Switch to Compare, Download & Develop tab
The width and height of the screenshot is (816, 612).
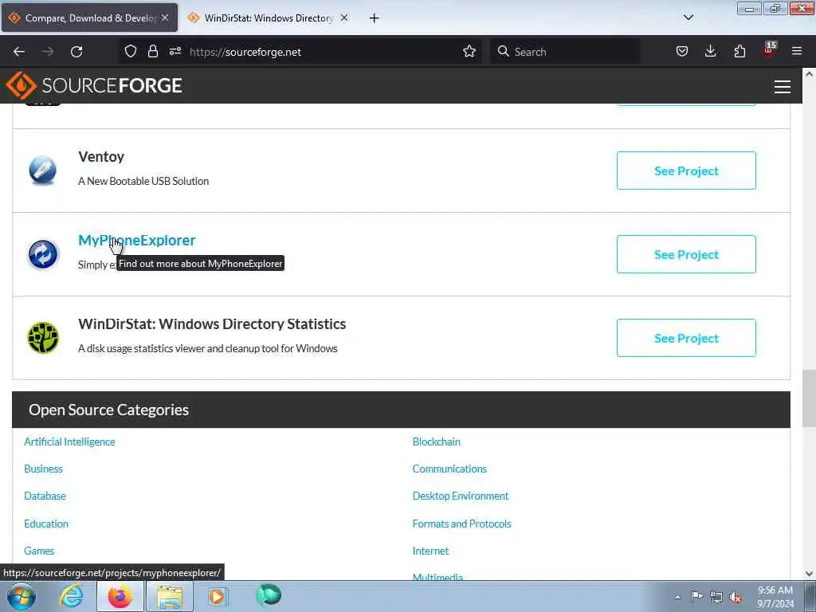point(89,18)
